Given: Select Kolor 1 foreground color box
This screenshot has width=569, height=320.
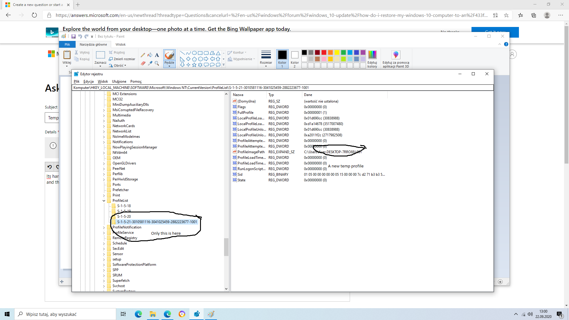Looking at the screenshot, I should 282,59.
